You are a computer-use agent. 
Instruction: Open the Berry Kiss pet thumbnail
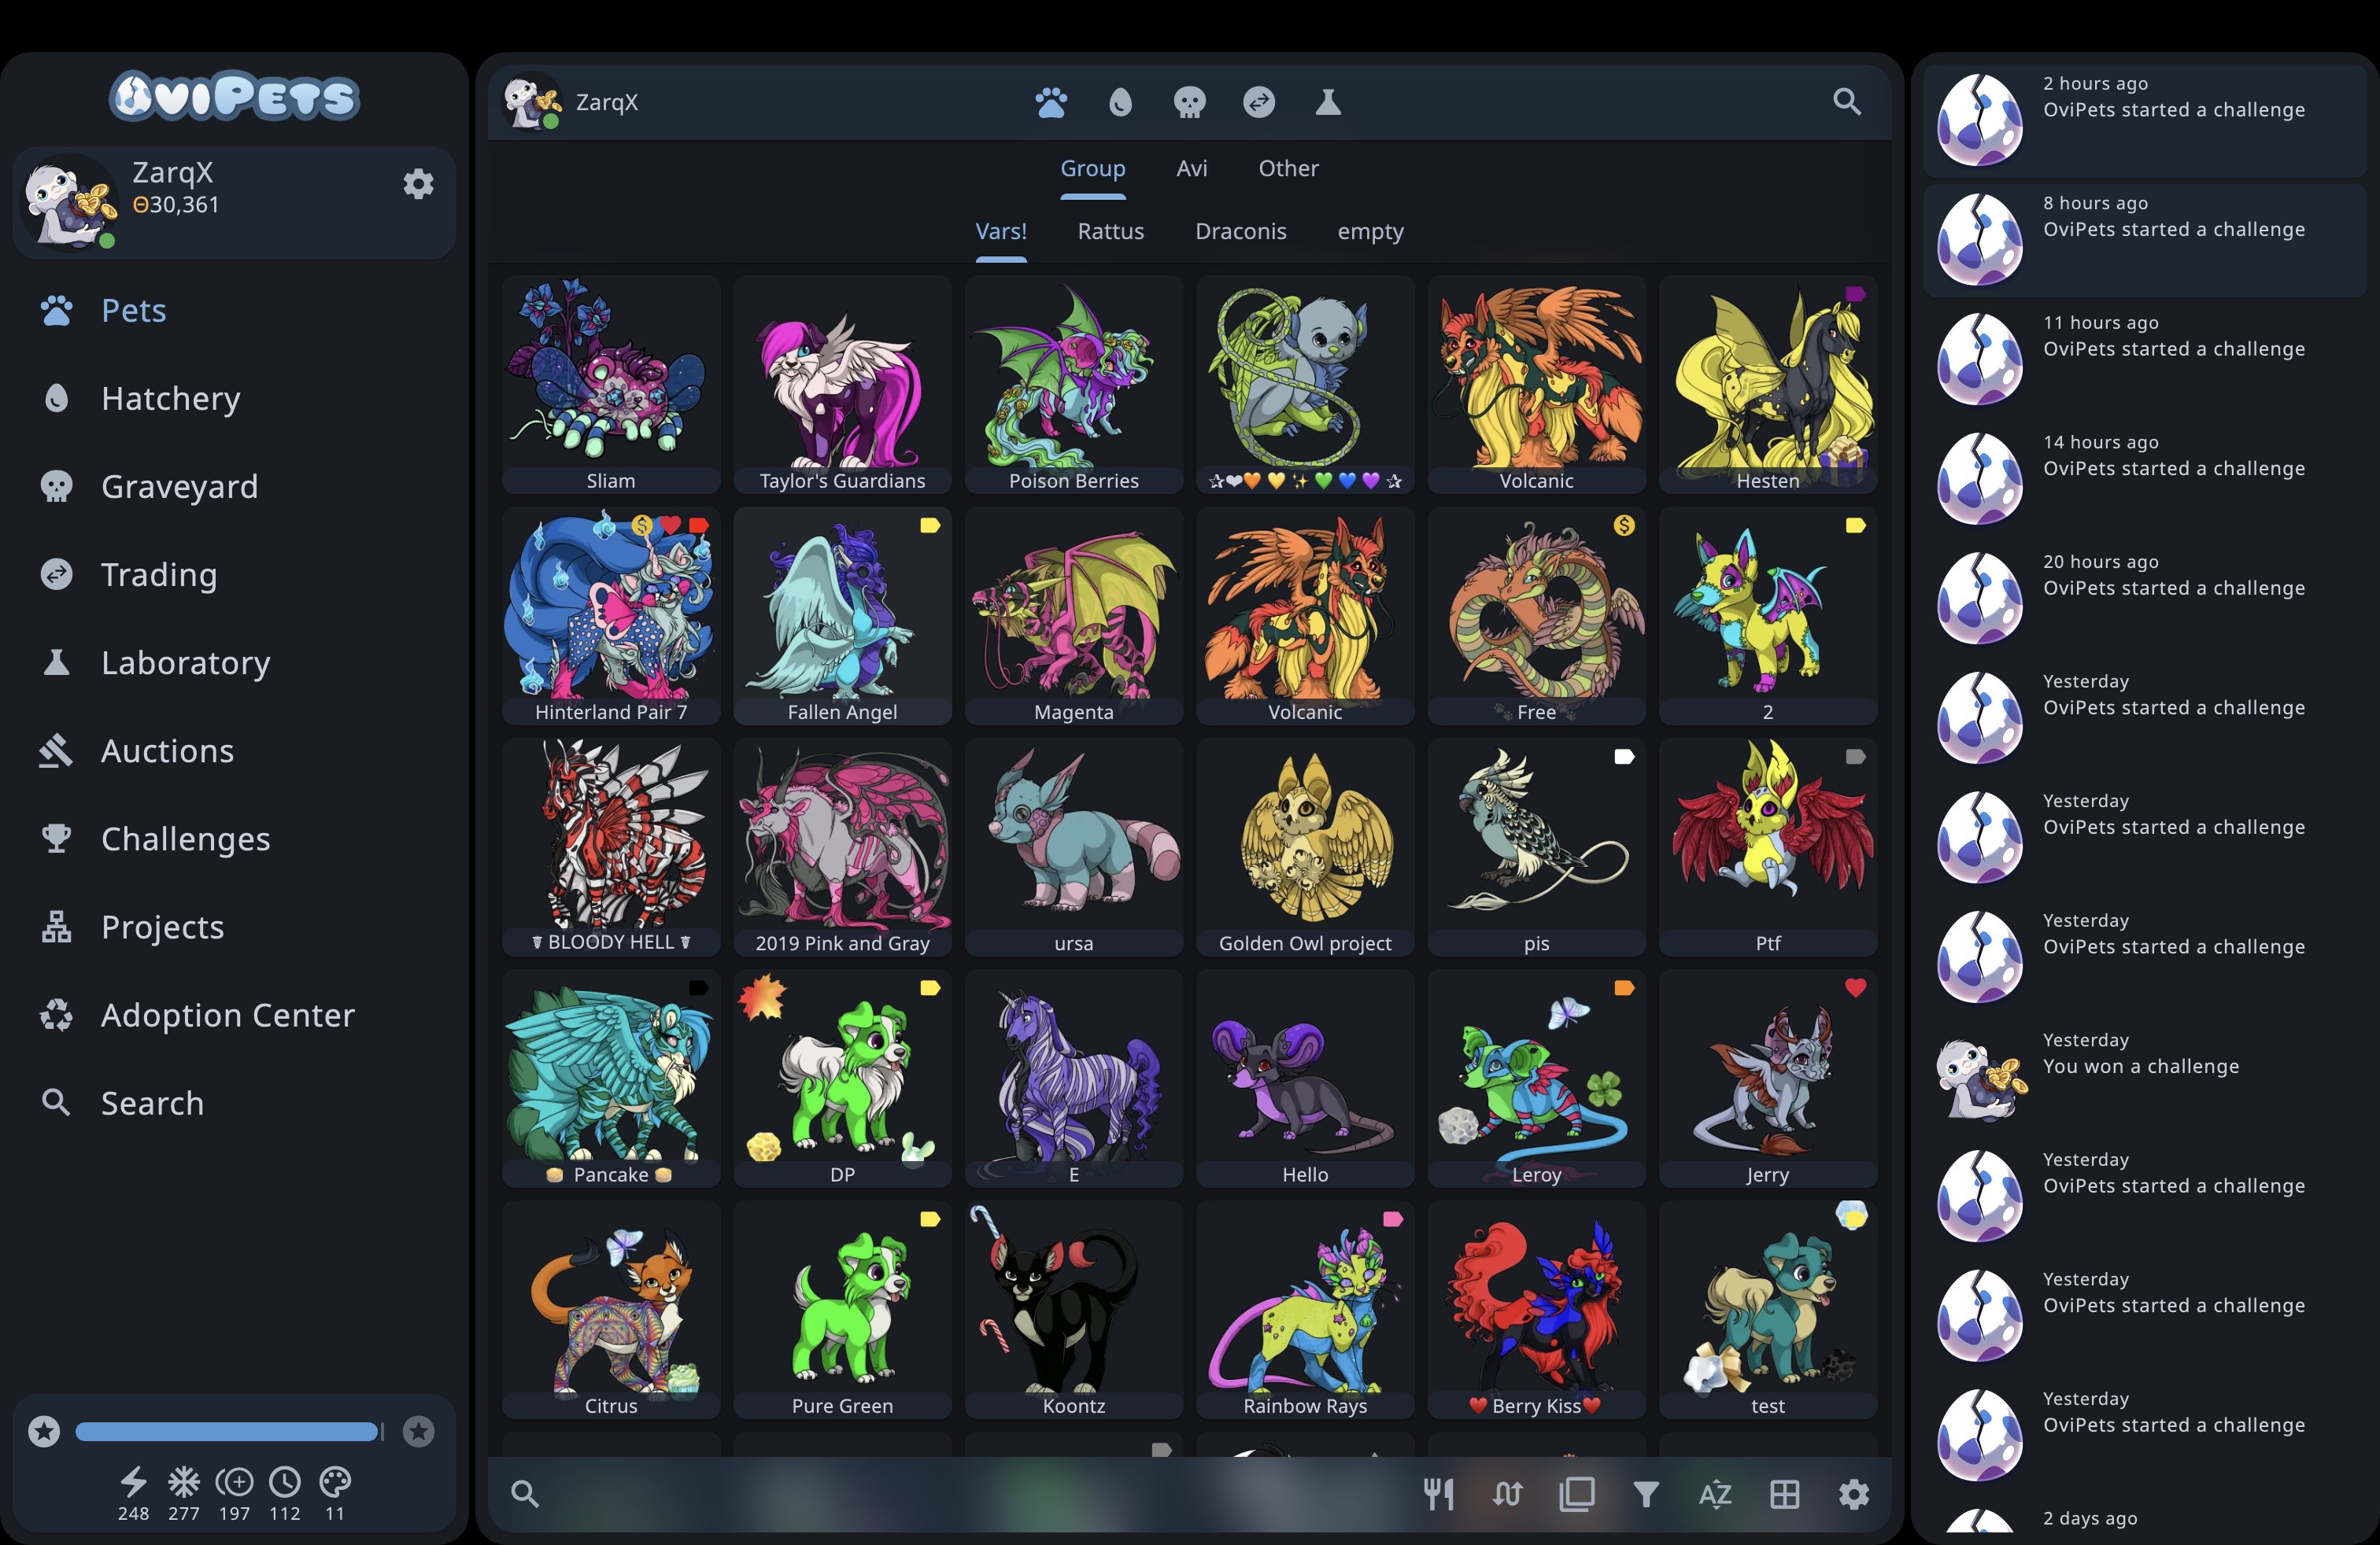click(x=1536, y=1310)
